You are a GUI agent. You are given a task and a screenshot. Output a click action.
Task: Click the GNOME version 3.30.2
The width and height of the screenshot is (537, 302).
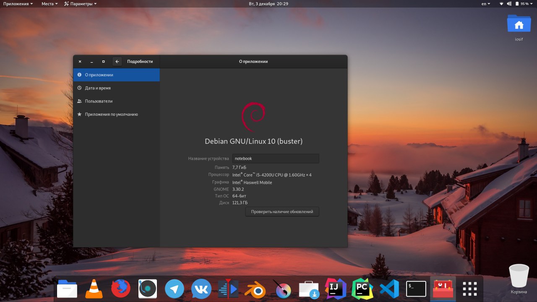(238, 189)
